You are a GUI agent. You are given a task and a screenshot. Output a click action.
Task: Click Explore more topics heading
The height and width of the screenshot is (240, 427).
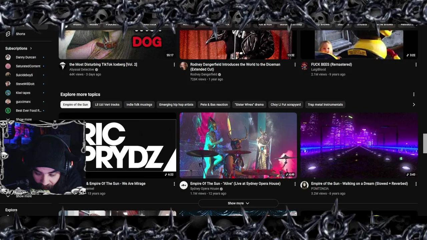pyautogui.click(x=80, y=94)
